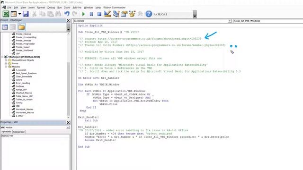The width and height of the screenshot is (303, 170).
Task: Open the Window menu
Action: coord(89,8)
